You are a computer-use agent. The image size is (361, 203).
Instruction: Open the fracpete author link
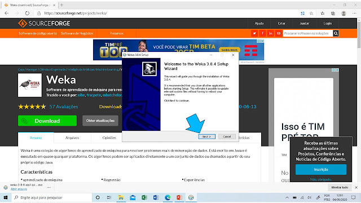(x=94, y=95)
